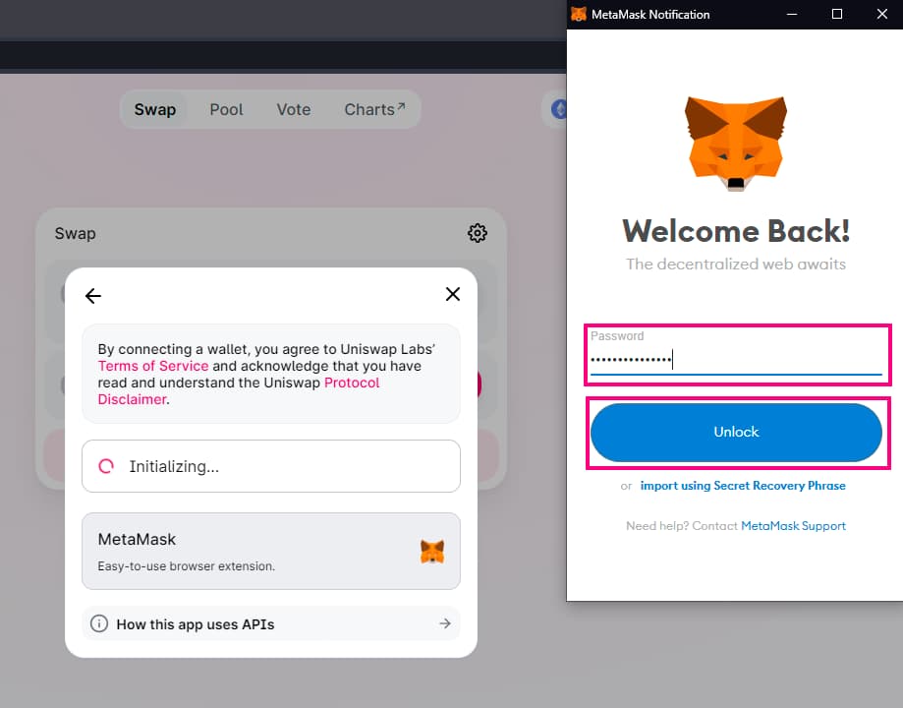The image size is (903, 708).
Task: Select the MetaMask wallet option
Action: coord(271,552)
